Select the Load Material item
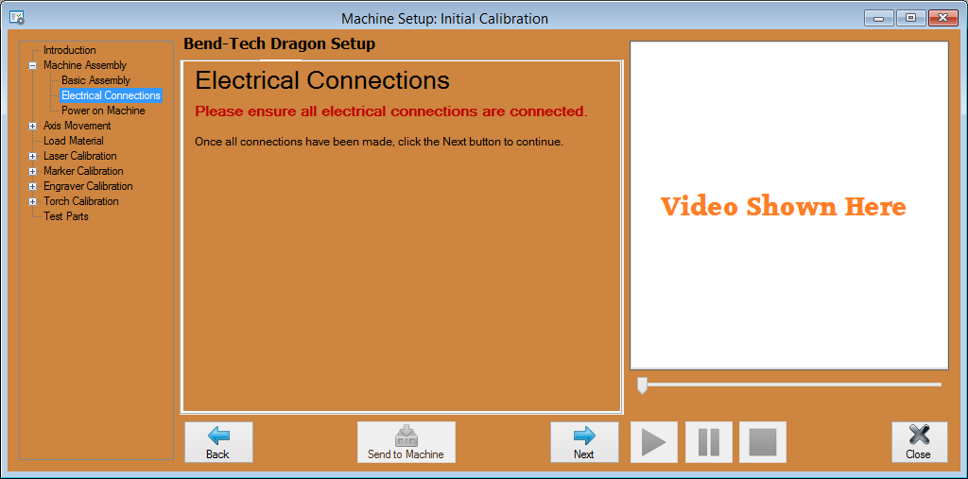 pyautogui.click(x=74, y=141)
